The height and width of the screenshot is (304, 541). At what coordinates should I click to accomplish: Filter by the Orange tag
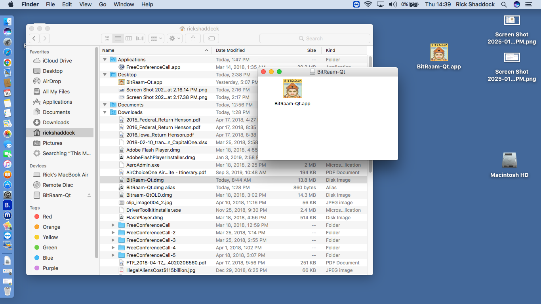pyautogui.click(x=51, y=227)
